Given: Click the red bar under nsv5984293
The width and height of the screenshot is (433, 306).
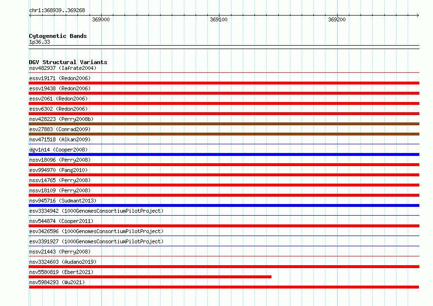Looking at the screenshot, I should (x=224, y=287).
